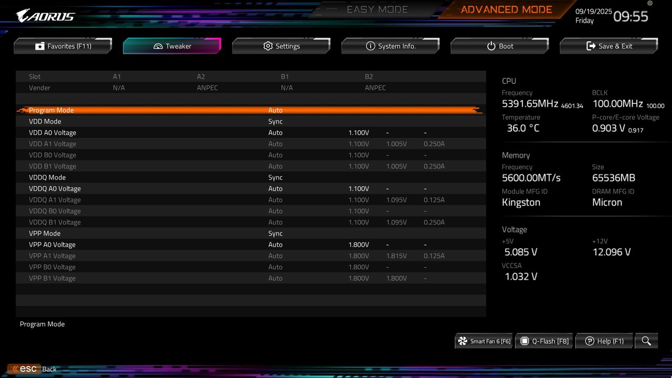Click the System Info. info icon
Screen dimensions: 672x378
[370, 46]
